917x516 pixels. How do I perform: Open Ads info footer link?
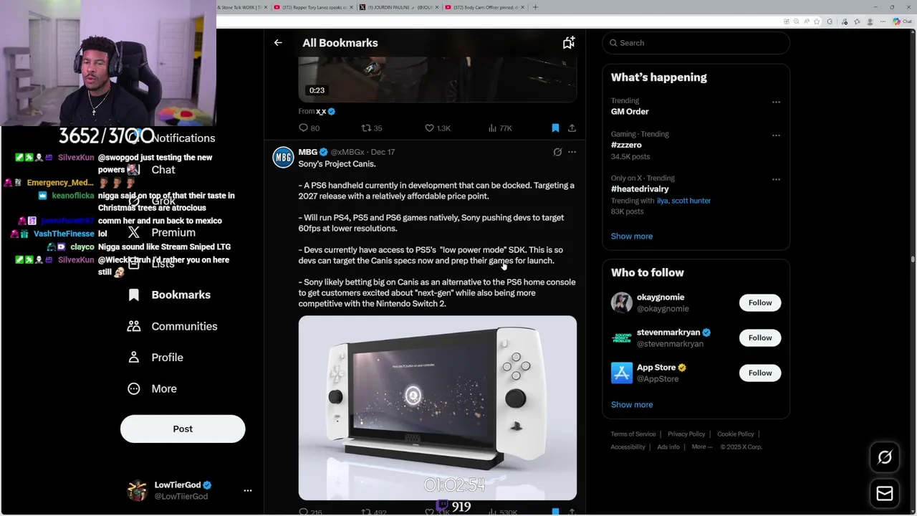pyautogui.click(x=668, y=447)
